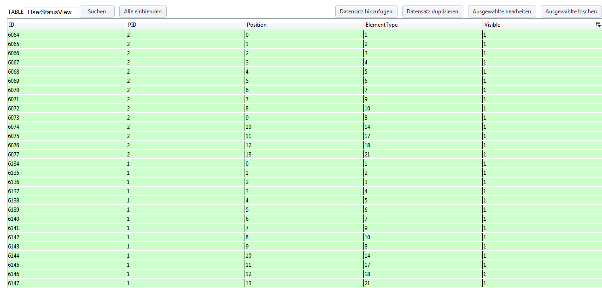Select the row with ID 6139
This screenshot has height=288, width=602.
click(x=304, y=210)
